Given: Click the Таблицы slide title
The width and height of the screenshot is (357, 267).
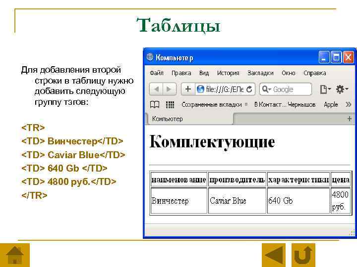Looking at the screenshot, I should [178, 25].
